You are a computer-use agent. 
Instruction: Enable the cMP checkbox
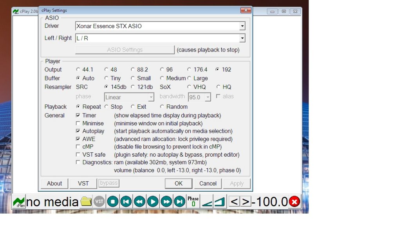pyautogui.click(x=78, y=146)
